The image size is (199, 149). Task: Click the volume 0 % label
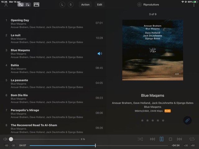(x=83, y=139)
